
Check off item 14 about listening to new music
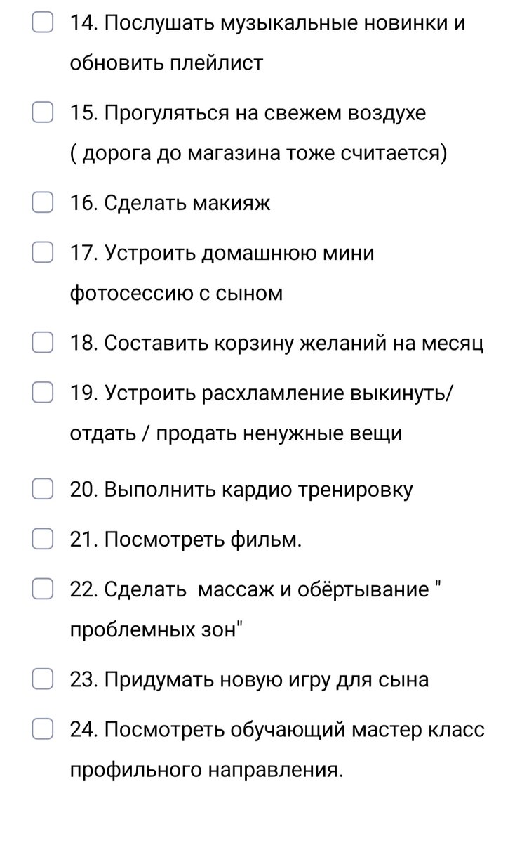[x=43, y=21]
